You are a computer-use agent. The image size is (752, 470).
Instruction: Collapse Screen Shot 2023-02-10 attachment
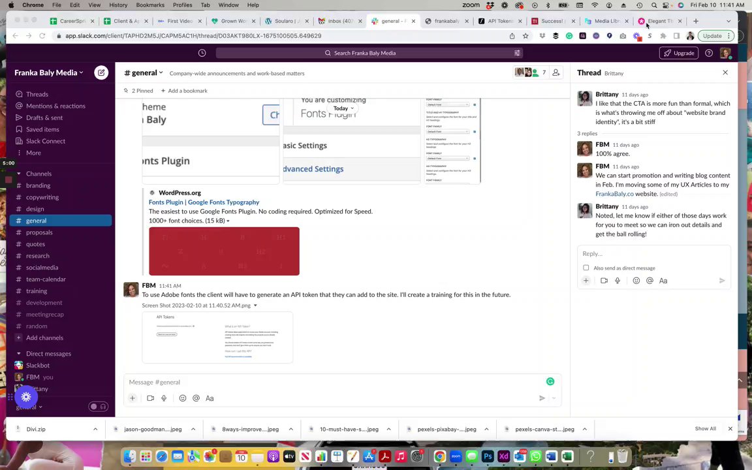255,305
